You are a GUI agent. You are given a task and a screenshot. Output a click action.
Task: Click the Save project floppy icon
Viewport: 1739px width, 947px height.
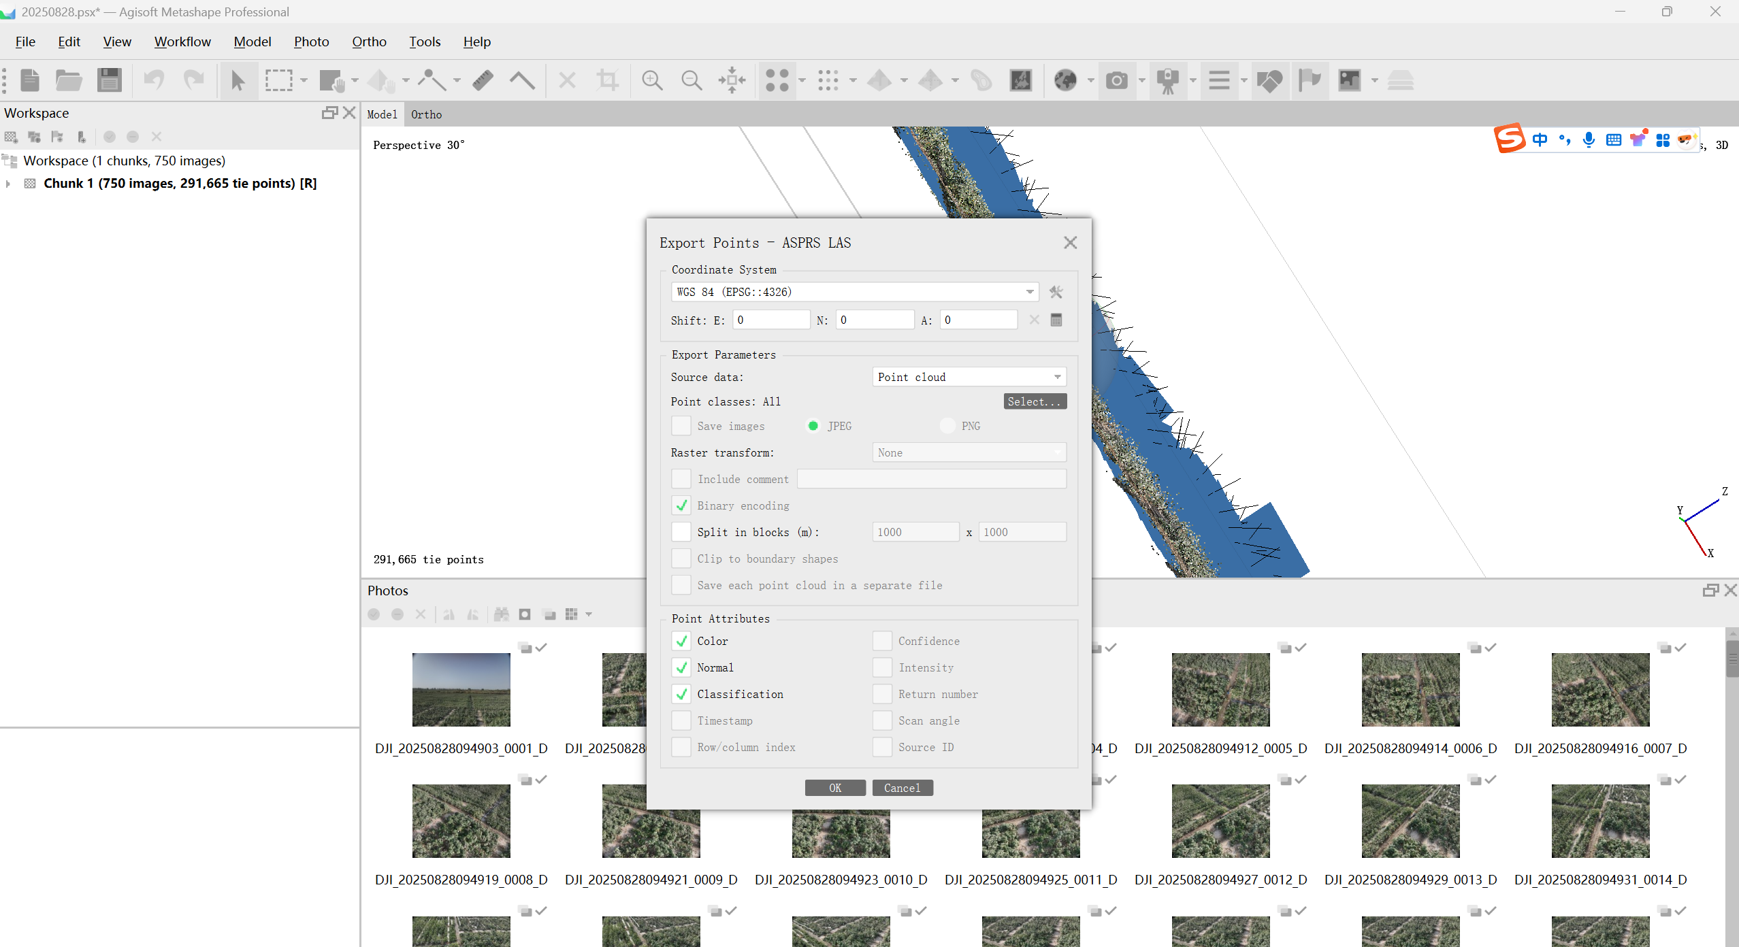109,80
